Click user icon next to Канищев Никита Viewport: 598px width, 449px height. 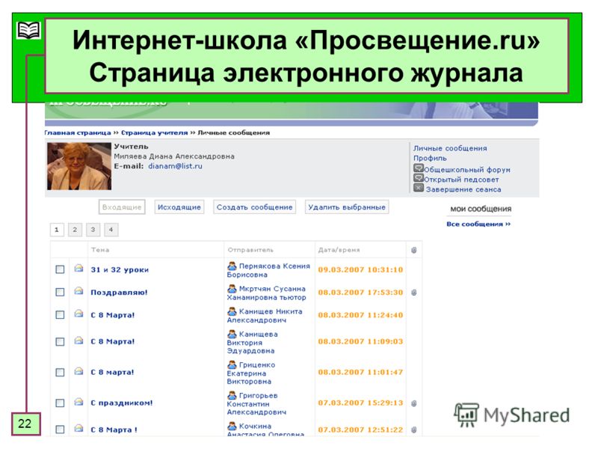[x=232, y=311]
